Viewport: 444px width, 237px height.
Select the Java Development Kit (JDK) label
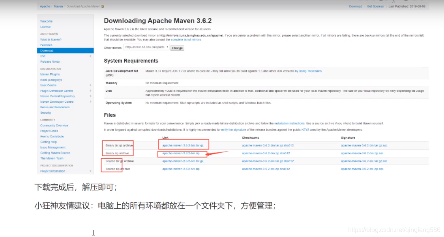click(x=122, y=73)
